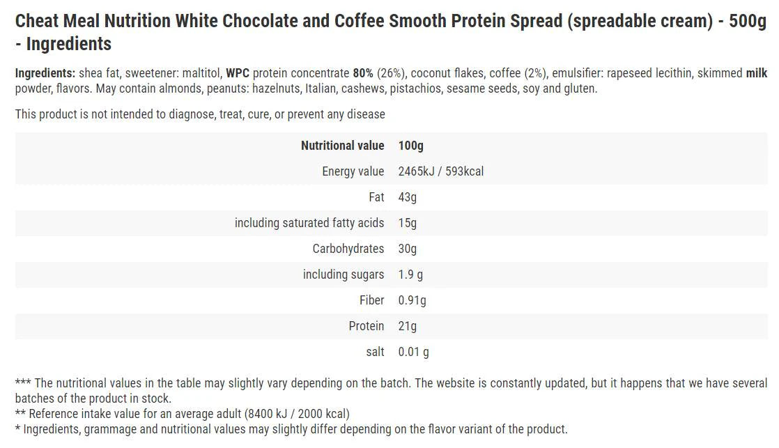This screenshot has width=779, height=448.
Task: Click the bold 'WPC' text
Action: click(238, 73)
